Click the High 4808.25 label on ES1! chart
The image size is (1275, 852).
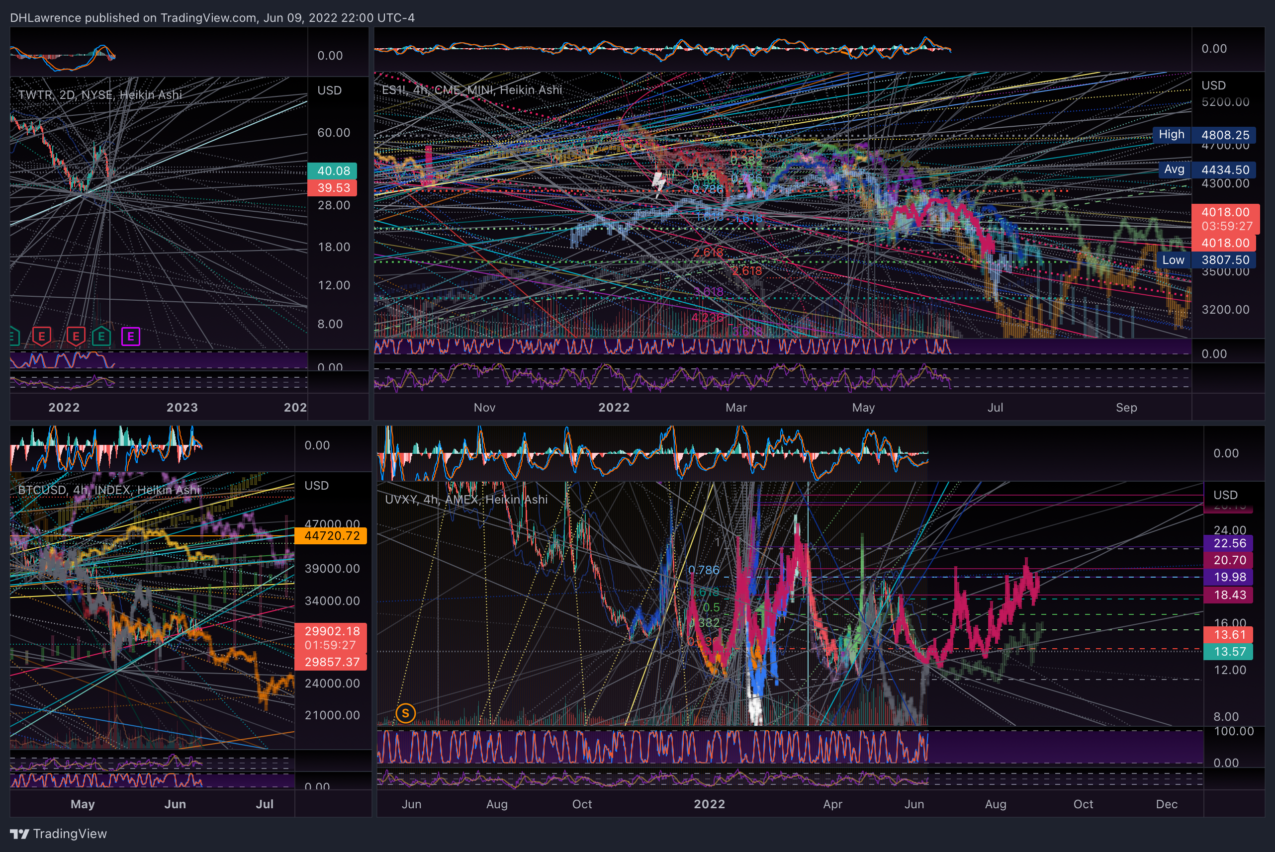click(1204, 134)
